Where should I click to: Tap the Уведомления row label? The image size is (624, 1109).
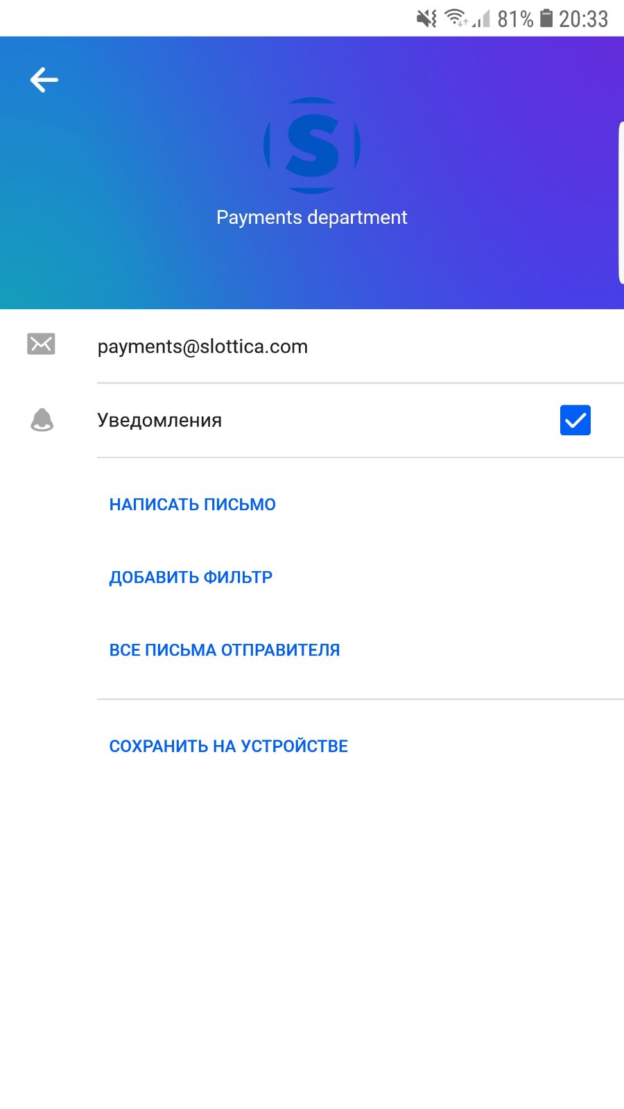point(159,420)
